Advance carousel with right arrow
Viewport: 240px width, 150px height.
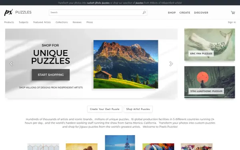171,64
